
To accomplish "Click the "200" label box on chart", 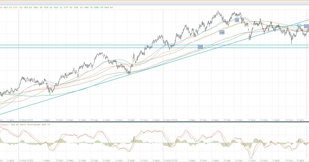I will point(200,47).
